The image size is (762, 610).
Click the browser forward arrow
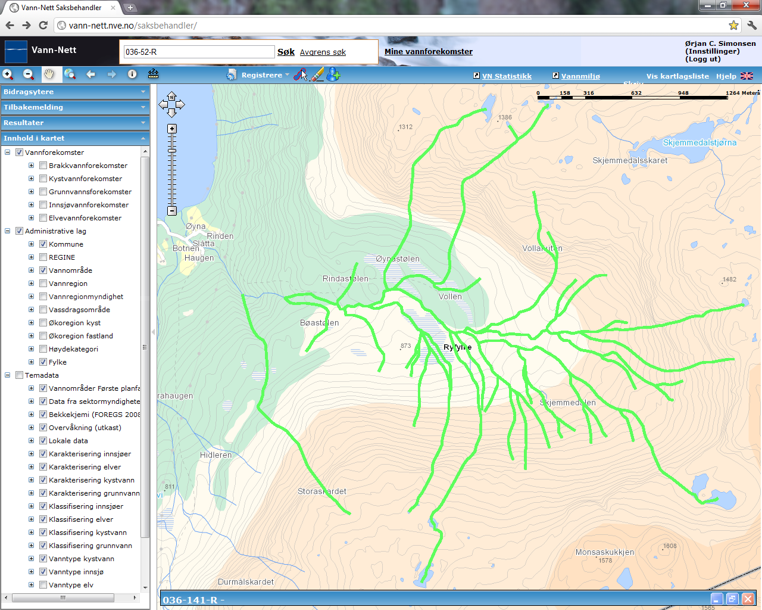point(26,25)
